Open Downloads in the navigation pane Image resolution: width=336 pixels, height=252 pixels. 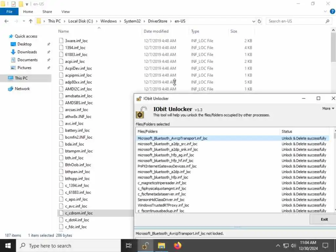[27, 52]
